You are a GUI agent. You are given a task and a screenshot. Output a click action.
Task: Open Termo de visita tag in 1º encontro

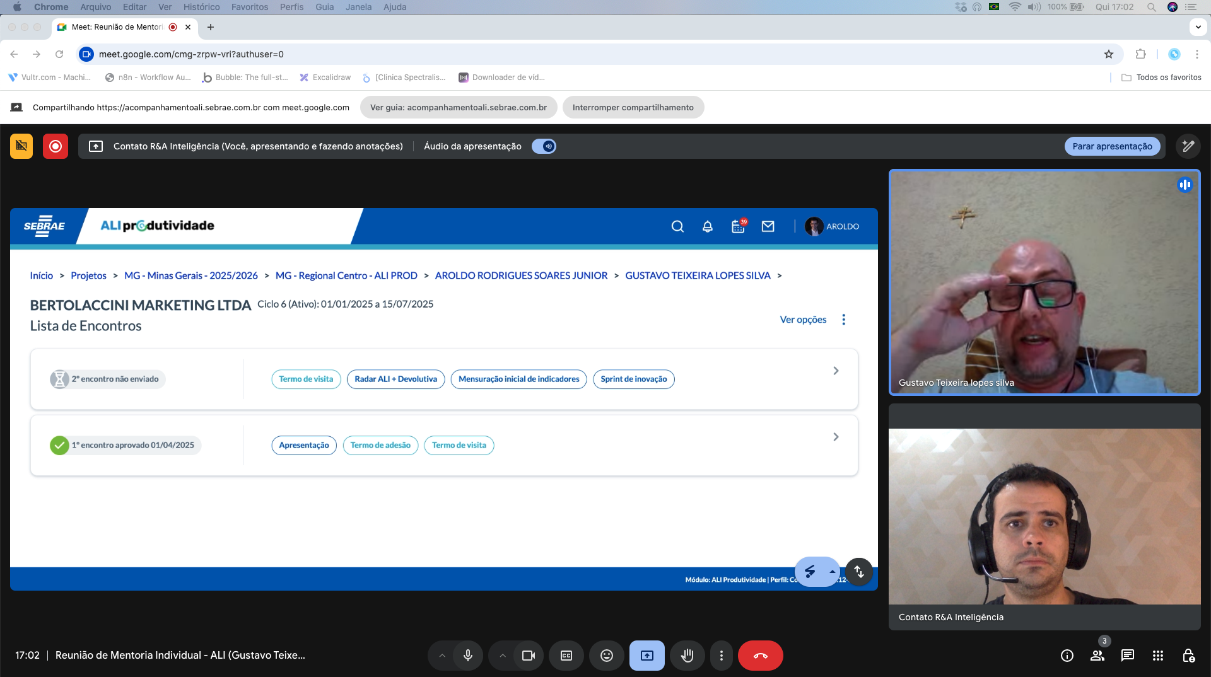pyautogui.click(x=459, y=445)
